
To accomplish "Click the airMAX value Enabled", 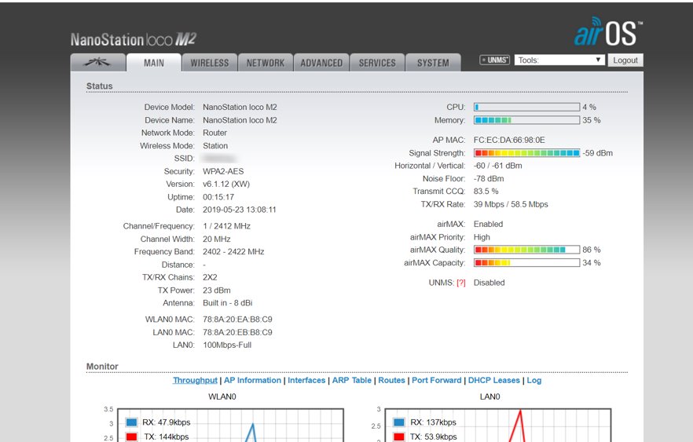I will pos(489,224).
